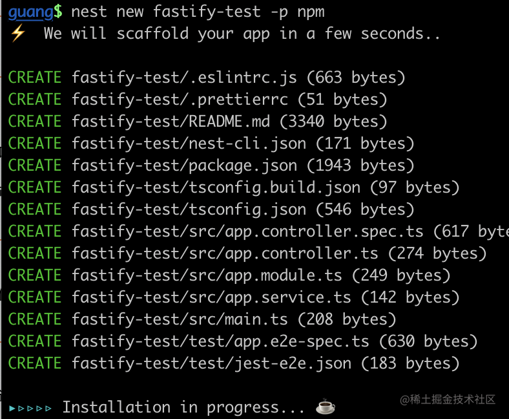Click the nest new fastify-test command text
The image size is (509, 419).
point(198,12)
